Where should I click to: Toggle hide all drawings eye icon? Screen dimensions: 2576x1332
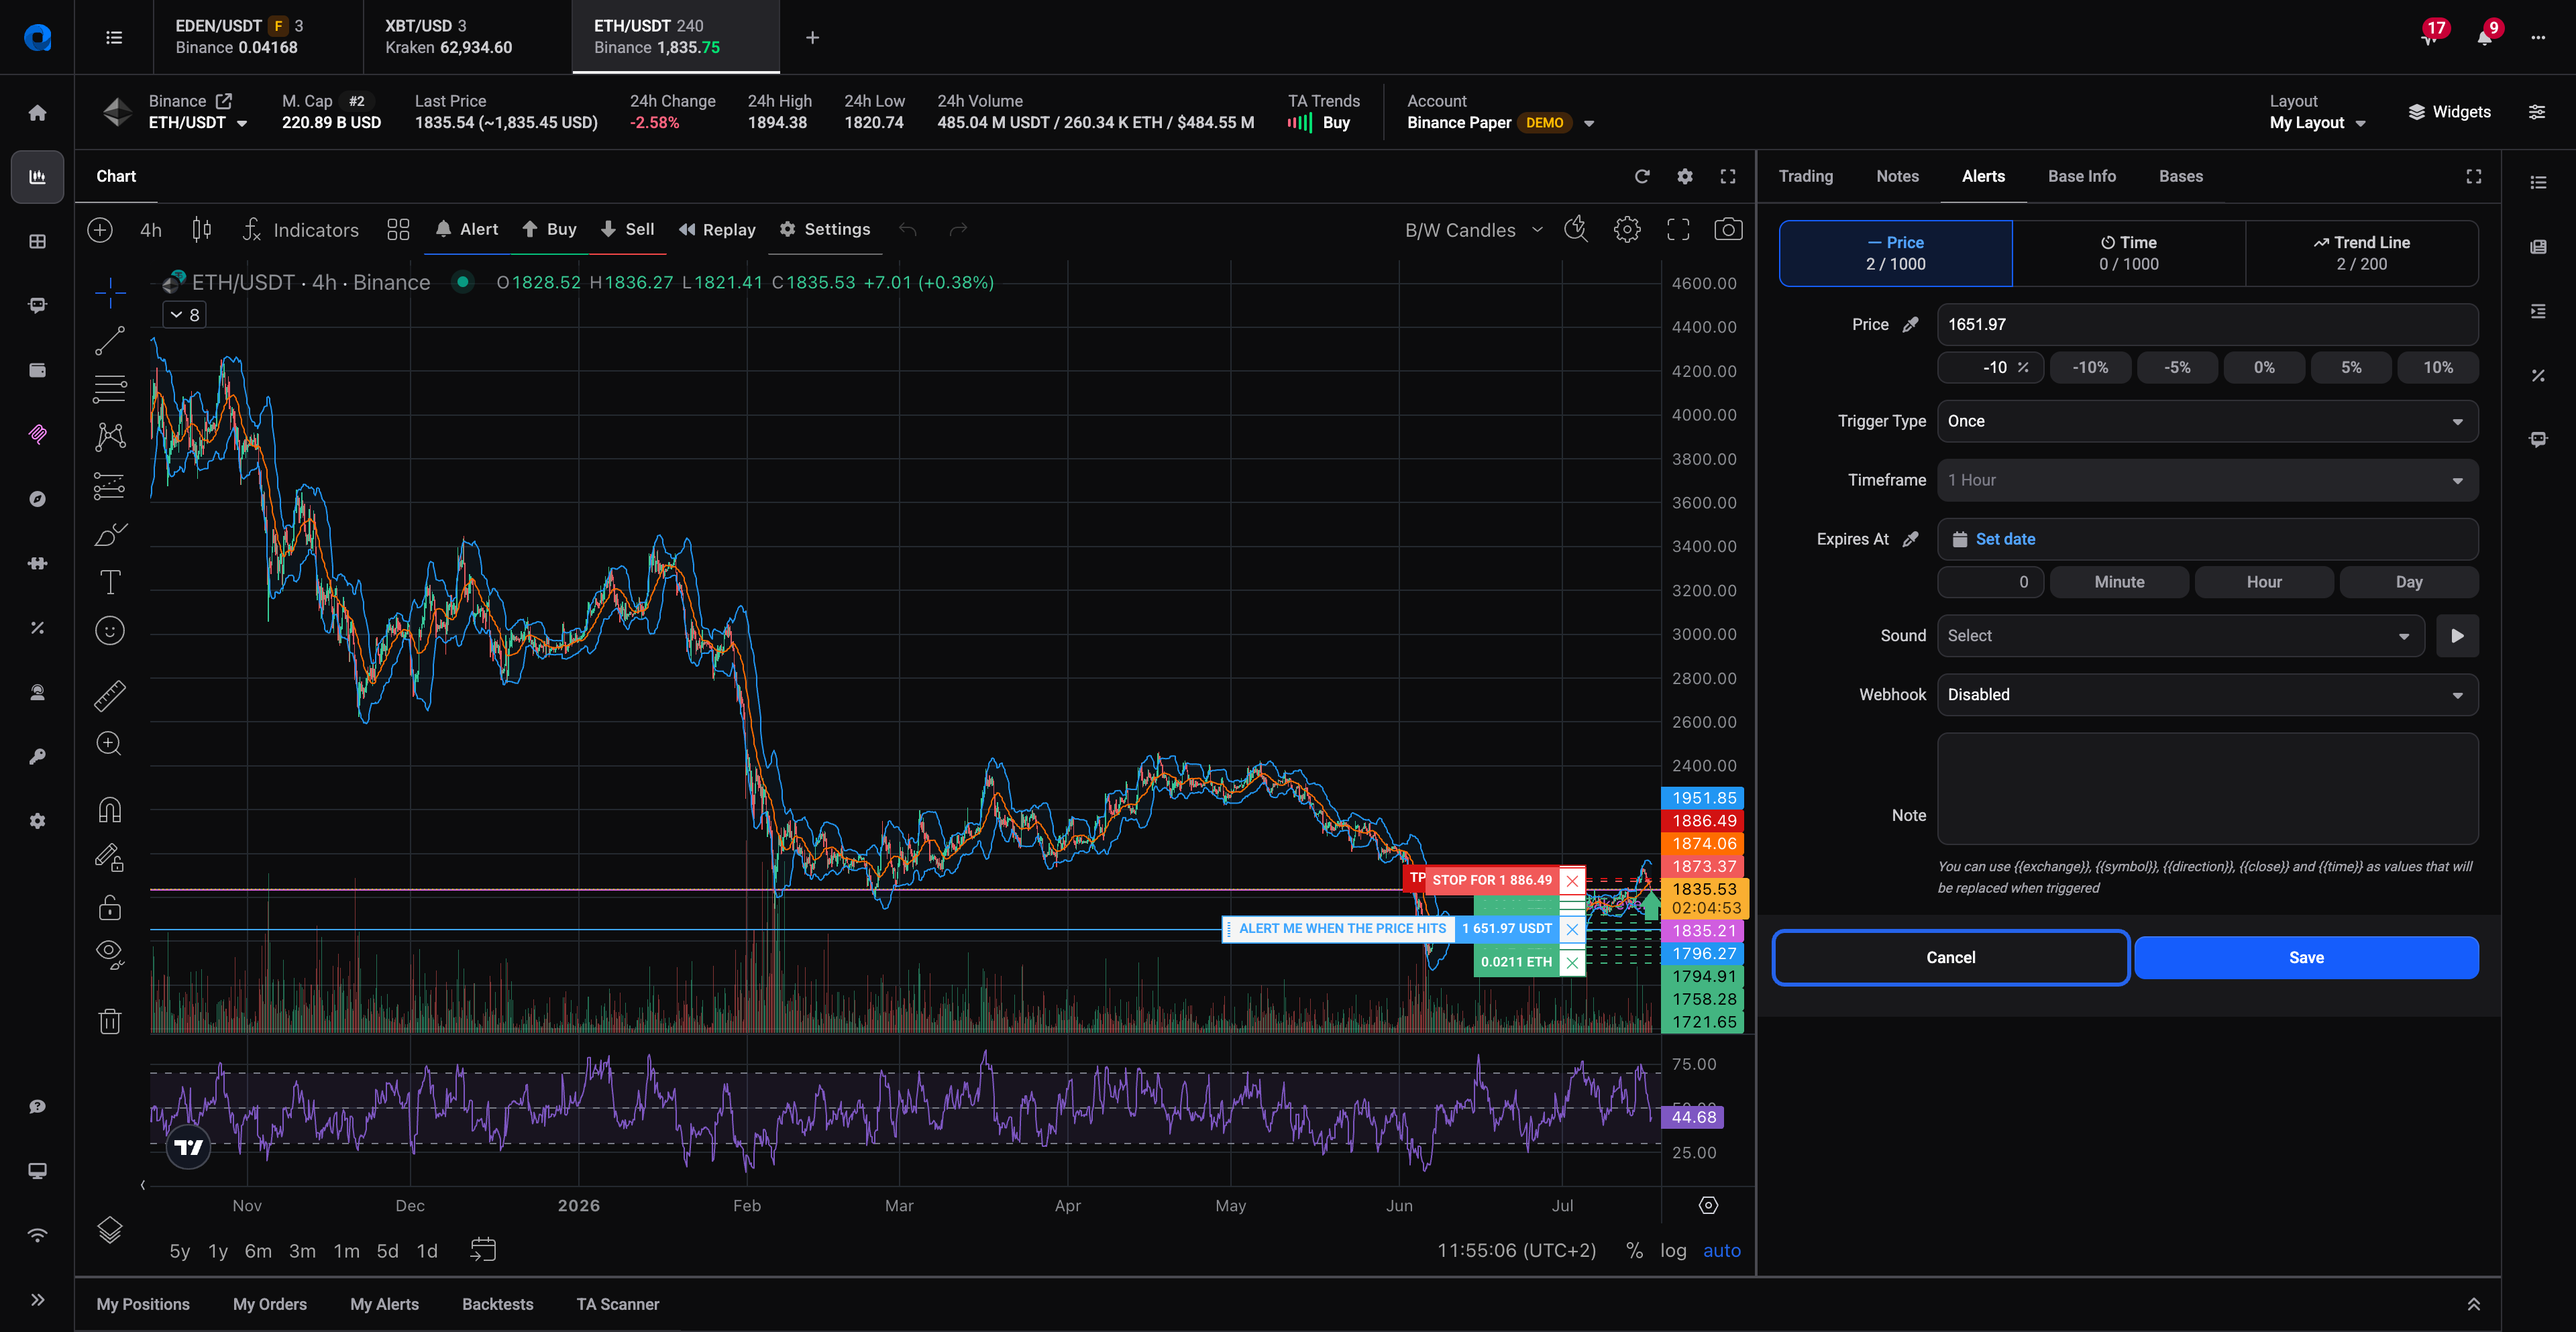click(x=110, y=955)
